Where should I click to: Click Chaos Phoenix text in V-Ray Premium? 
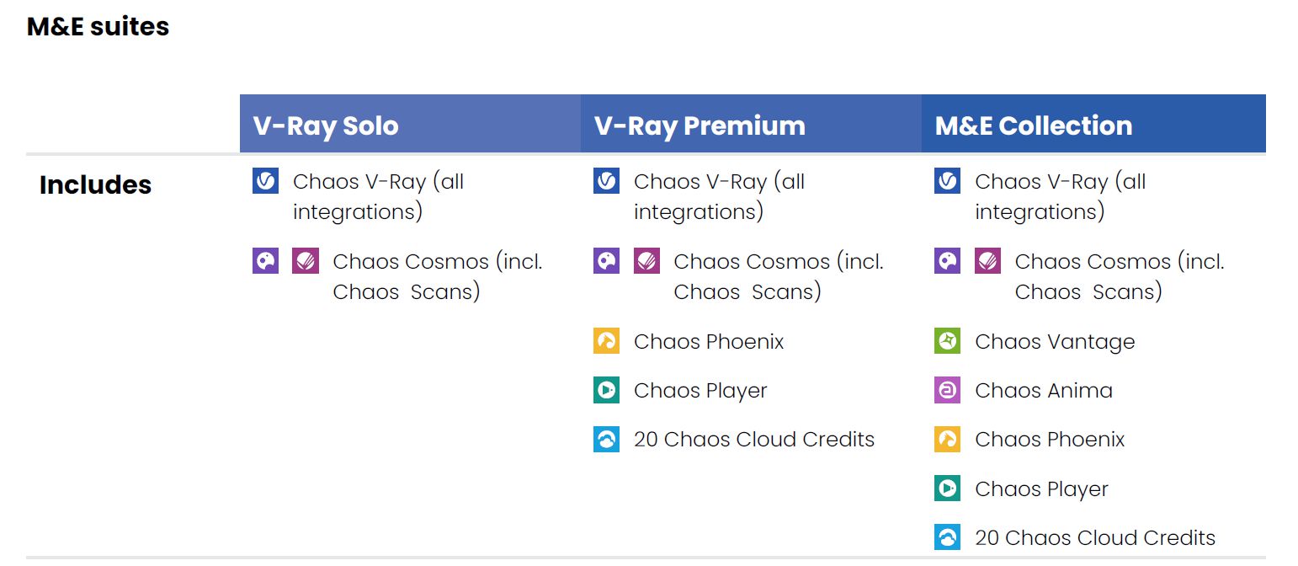(x=709, y=341)
